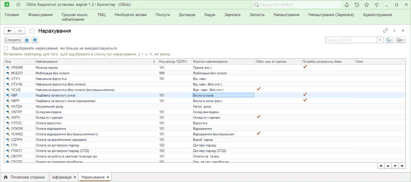
Task: Go back with the left arrow
Action: tap(9, 31)
